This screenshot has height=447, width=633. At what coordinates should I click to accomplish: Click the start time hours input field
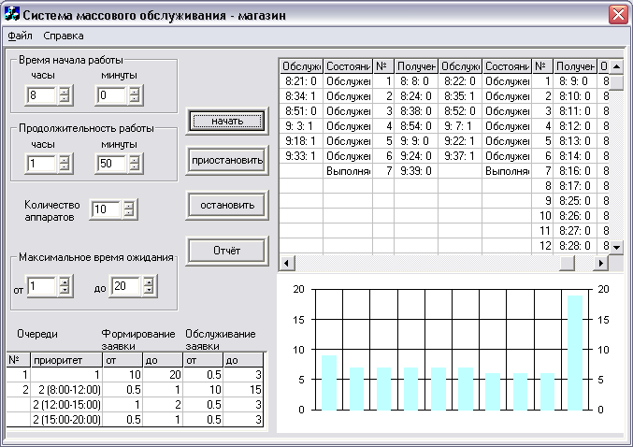click(x=41, y=95)
